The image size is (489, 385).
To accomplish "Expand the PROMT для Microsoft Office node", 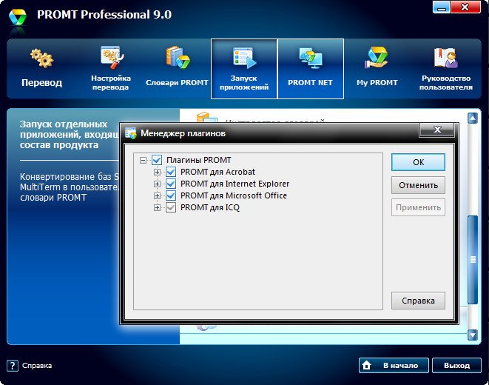I will 157,195.
